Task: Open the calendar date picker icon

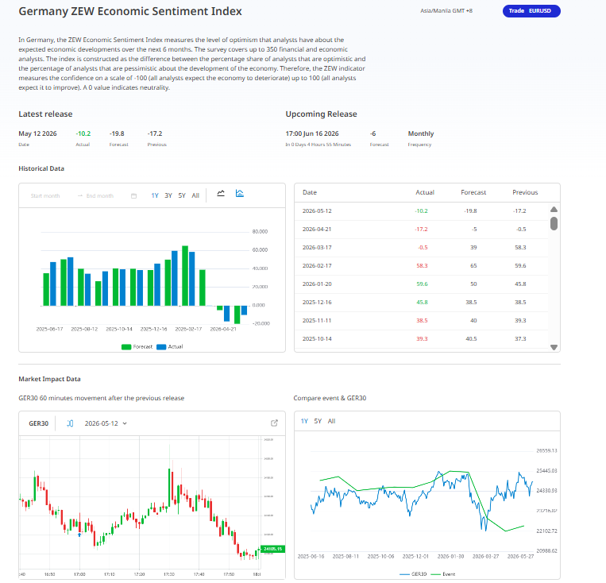Action: click(x=133, y=195)
